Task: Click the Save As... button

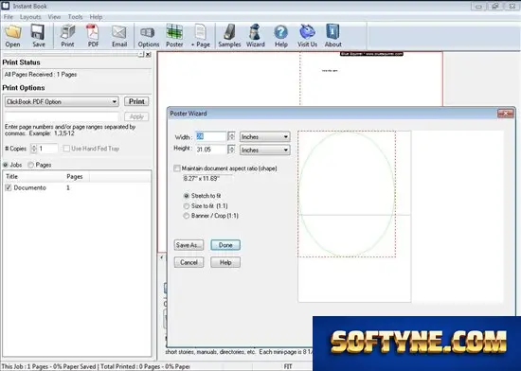Action: click(189, 245)
